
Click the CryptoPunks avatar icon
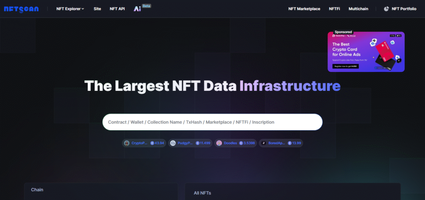[x=127, y=143]
